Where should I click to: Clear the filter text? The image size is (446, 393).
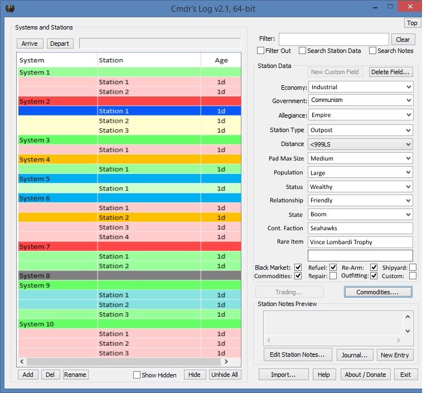pos(403,40)
